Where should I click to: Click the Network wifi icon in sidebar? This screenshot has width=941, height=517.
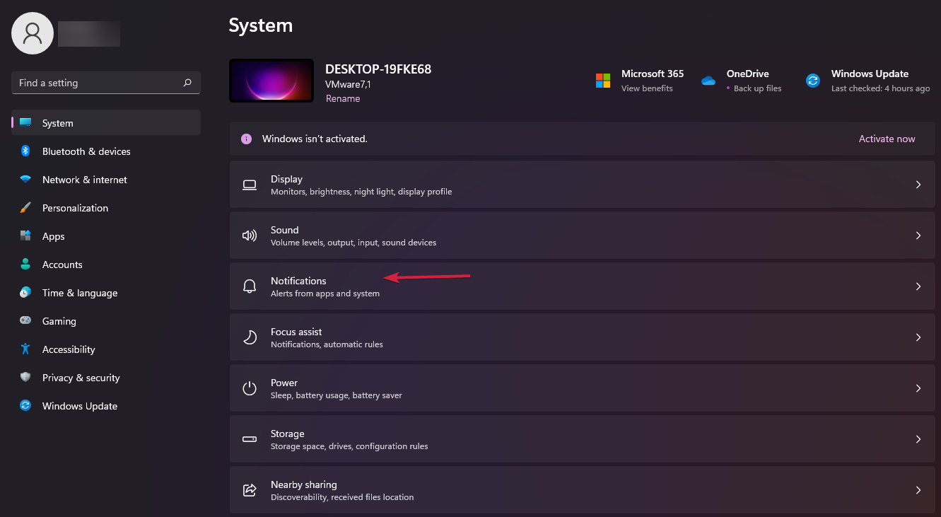click(25, 180)
